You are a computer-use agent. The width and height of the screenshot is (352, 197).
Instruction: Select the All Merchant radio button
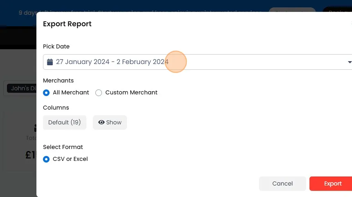coord(46,92)
